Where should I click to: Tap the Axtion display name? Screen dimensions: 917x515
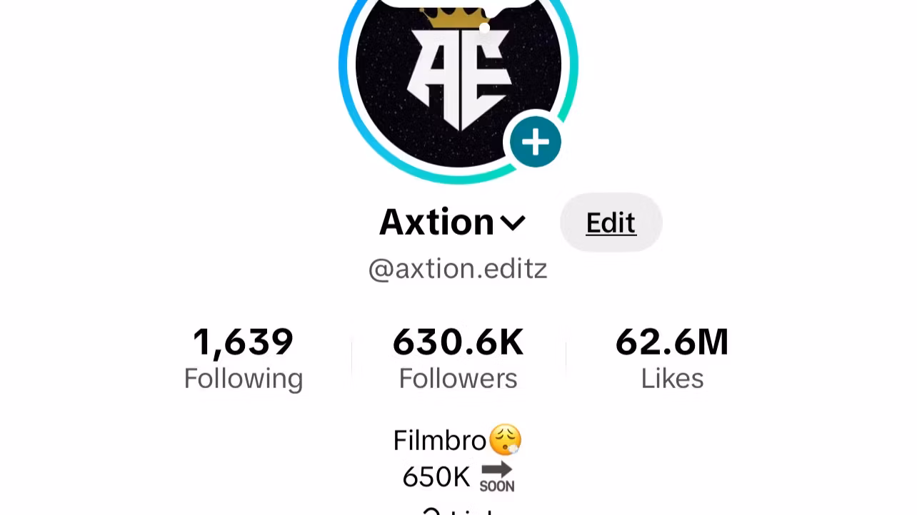pos(436,223)
